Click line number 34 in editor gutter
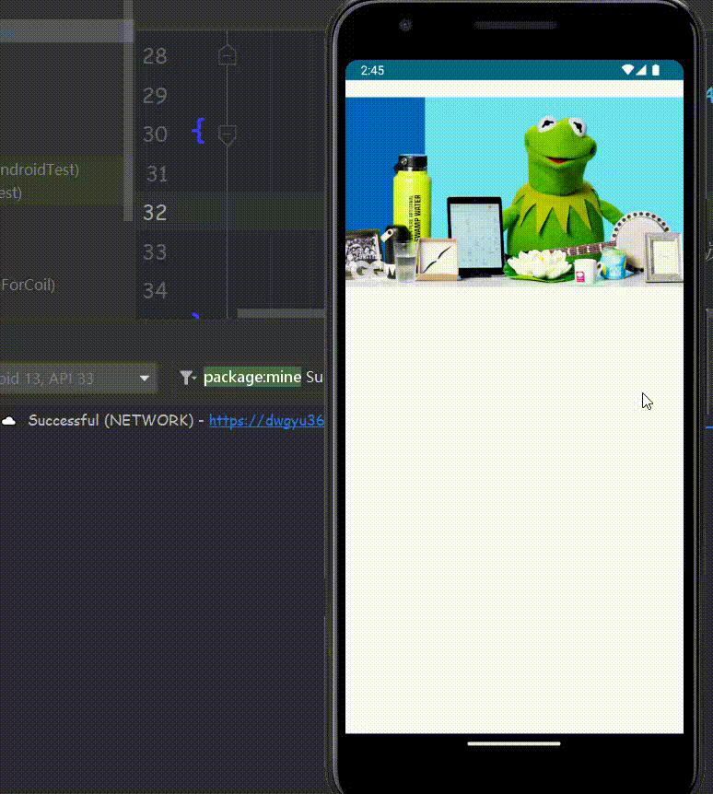The height and width of the screenshot is (794, 713). point(155,291)
